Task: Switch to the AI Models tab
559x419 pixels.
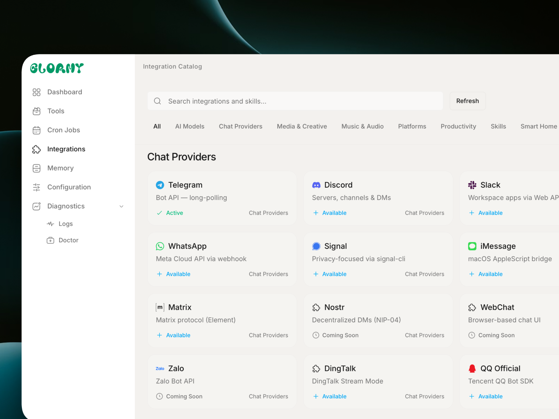Action: point(190,126)
